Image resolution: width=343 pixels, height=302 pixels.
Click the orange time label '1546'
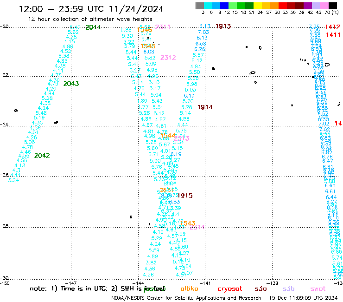pos(144,30)
